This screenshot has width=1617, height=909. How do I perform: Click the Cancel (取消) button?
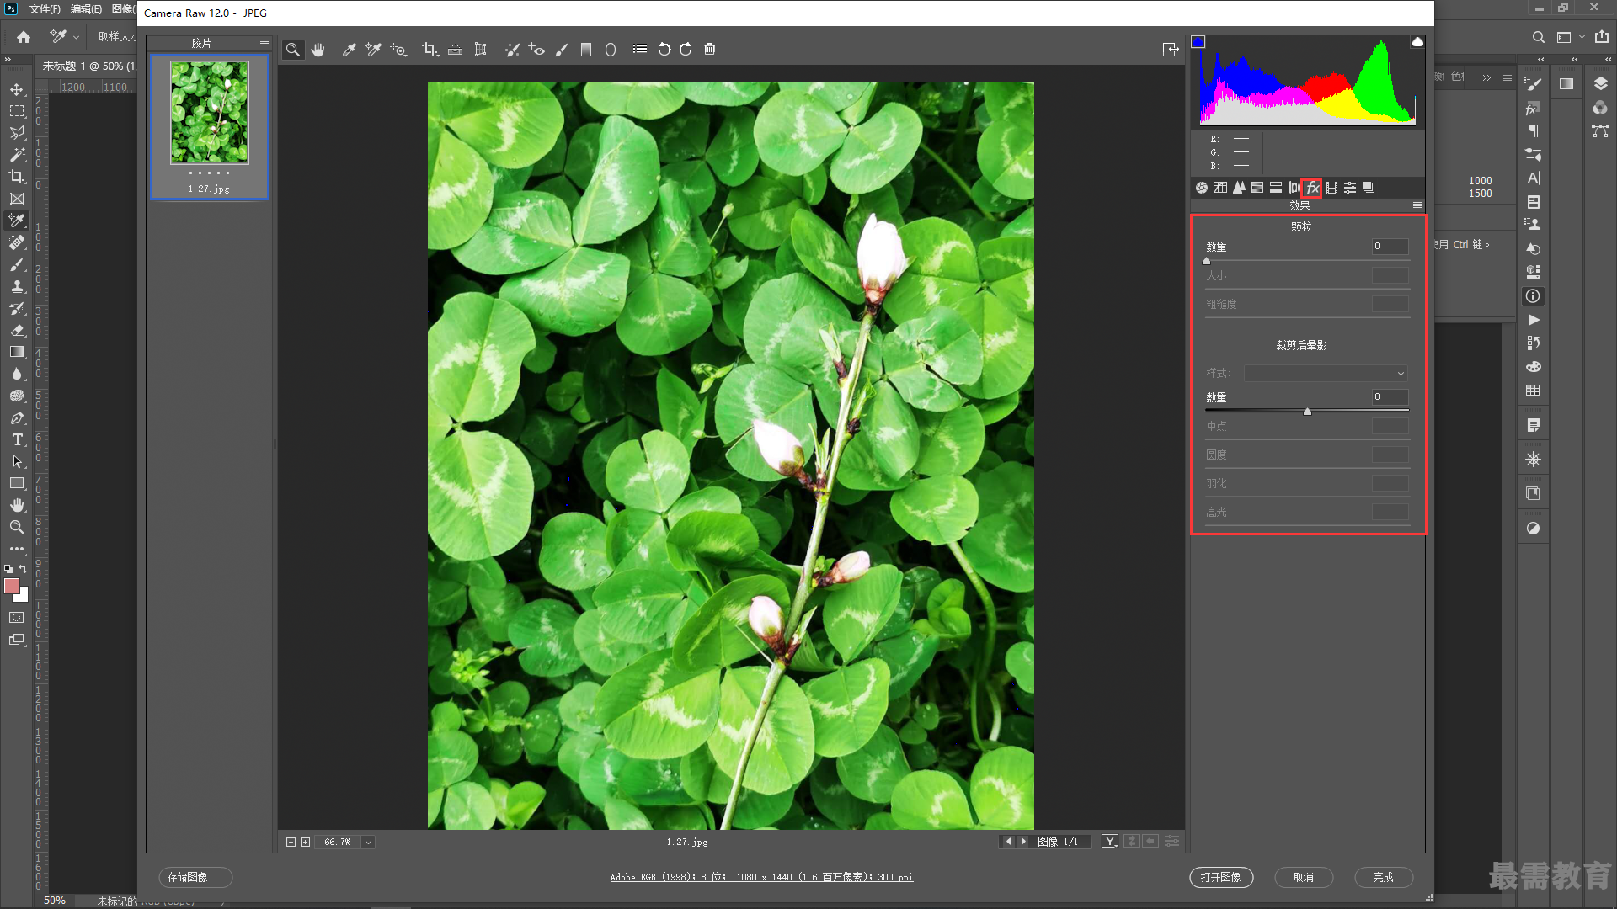[x=1304, y=878]
